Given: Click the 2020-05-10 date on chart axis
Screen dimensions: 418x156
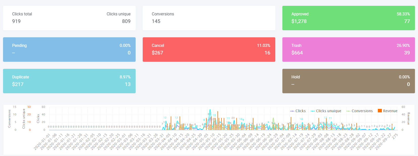Looking at the screenshot, I should click(x=210, y=142).
